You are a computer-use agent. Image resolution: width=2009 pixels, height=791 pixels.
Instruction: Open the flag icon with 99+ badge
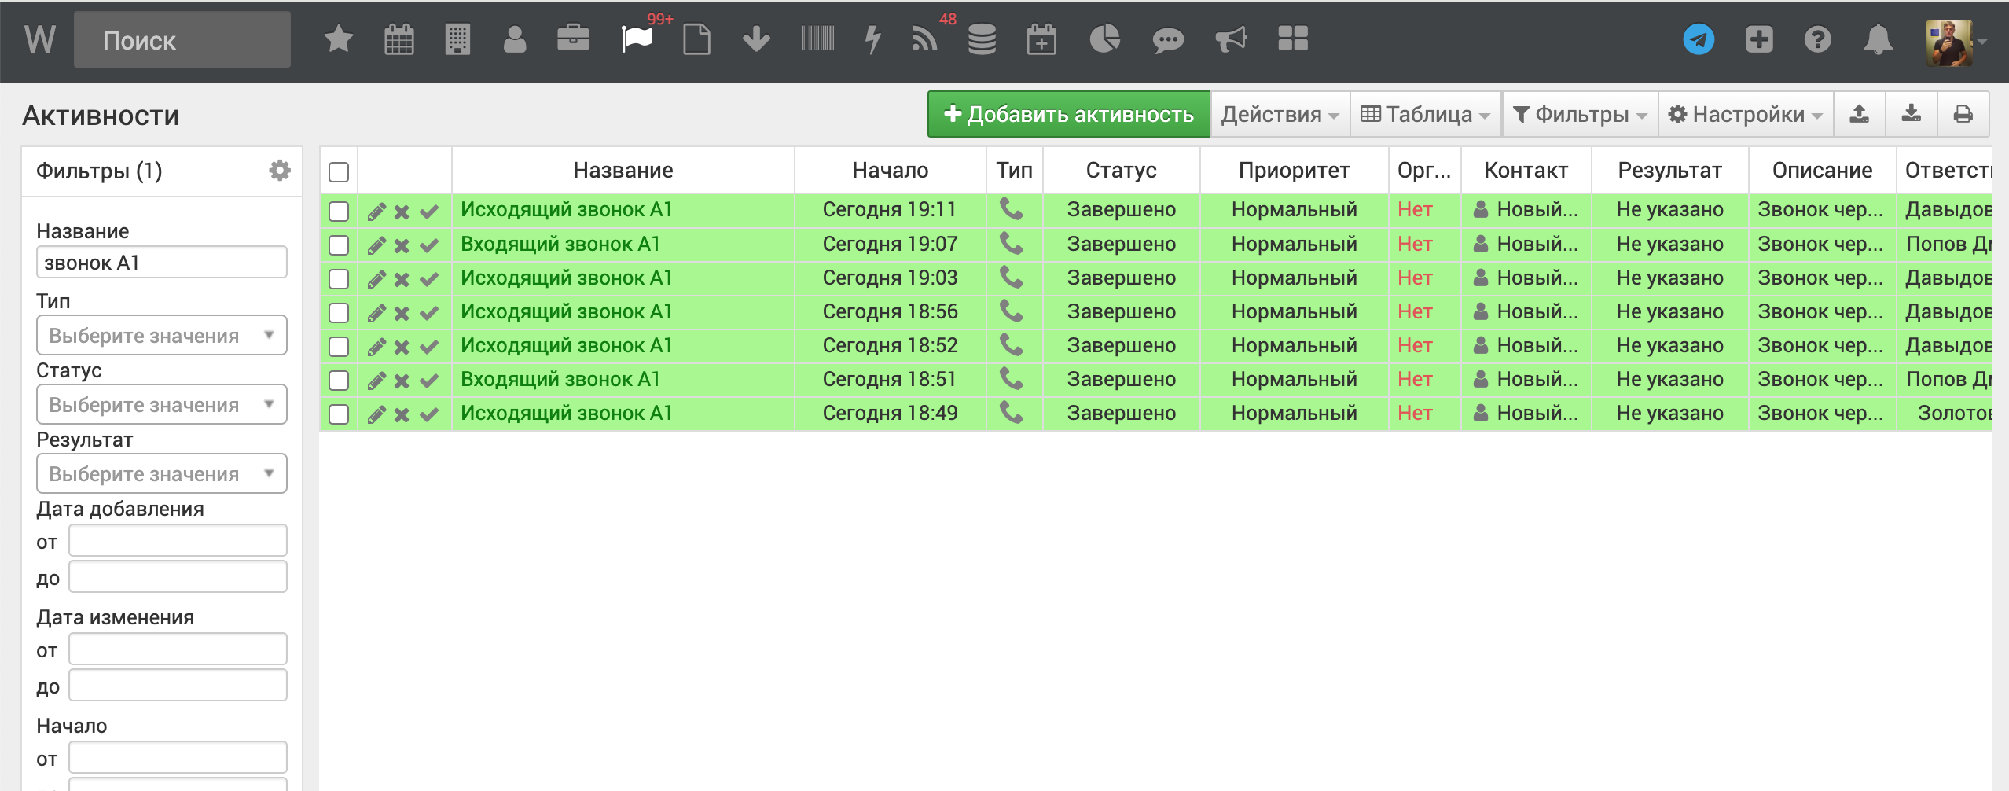click(637, 39)
